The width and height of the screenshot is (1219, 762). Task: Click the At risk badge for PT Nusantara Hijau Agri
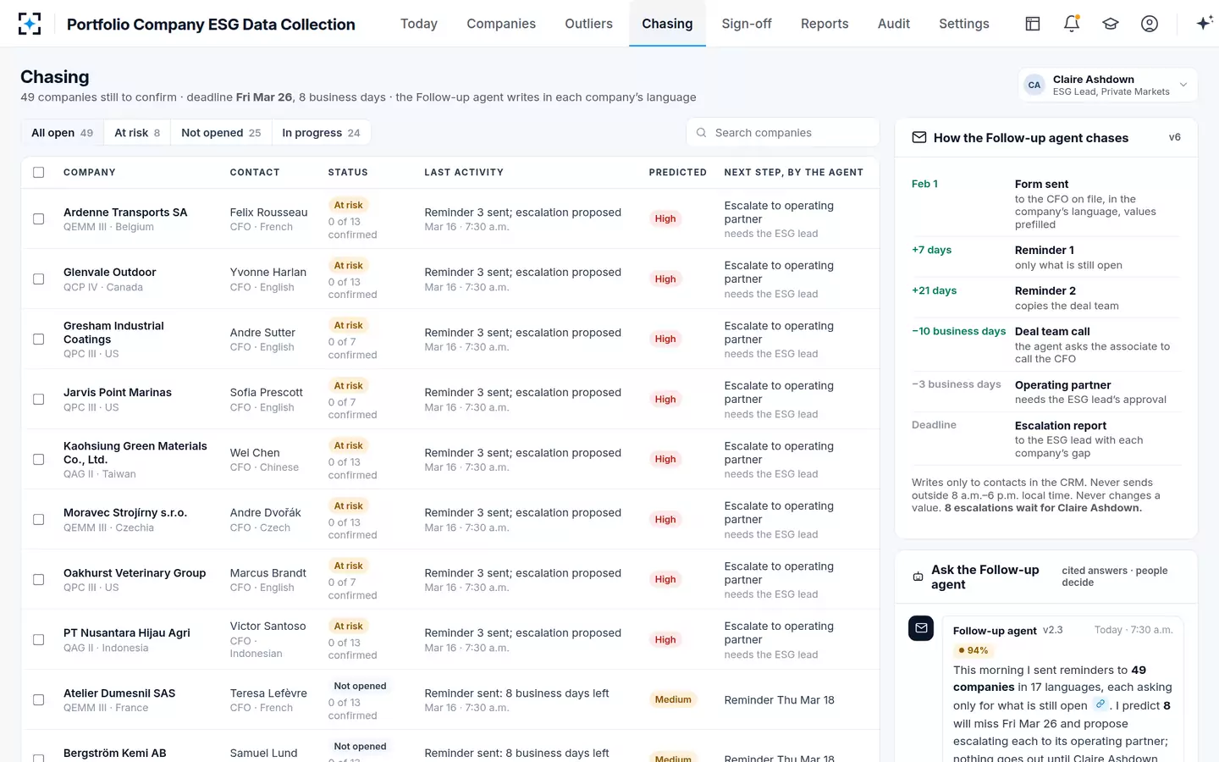348,627
